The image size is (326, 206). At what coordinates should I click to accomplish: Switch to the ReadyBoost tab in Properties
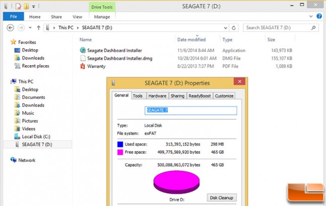point(200,96)
